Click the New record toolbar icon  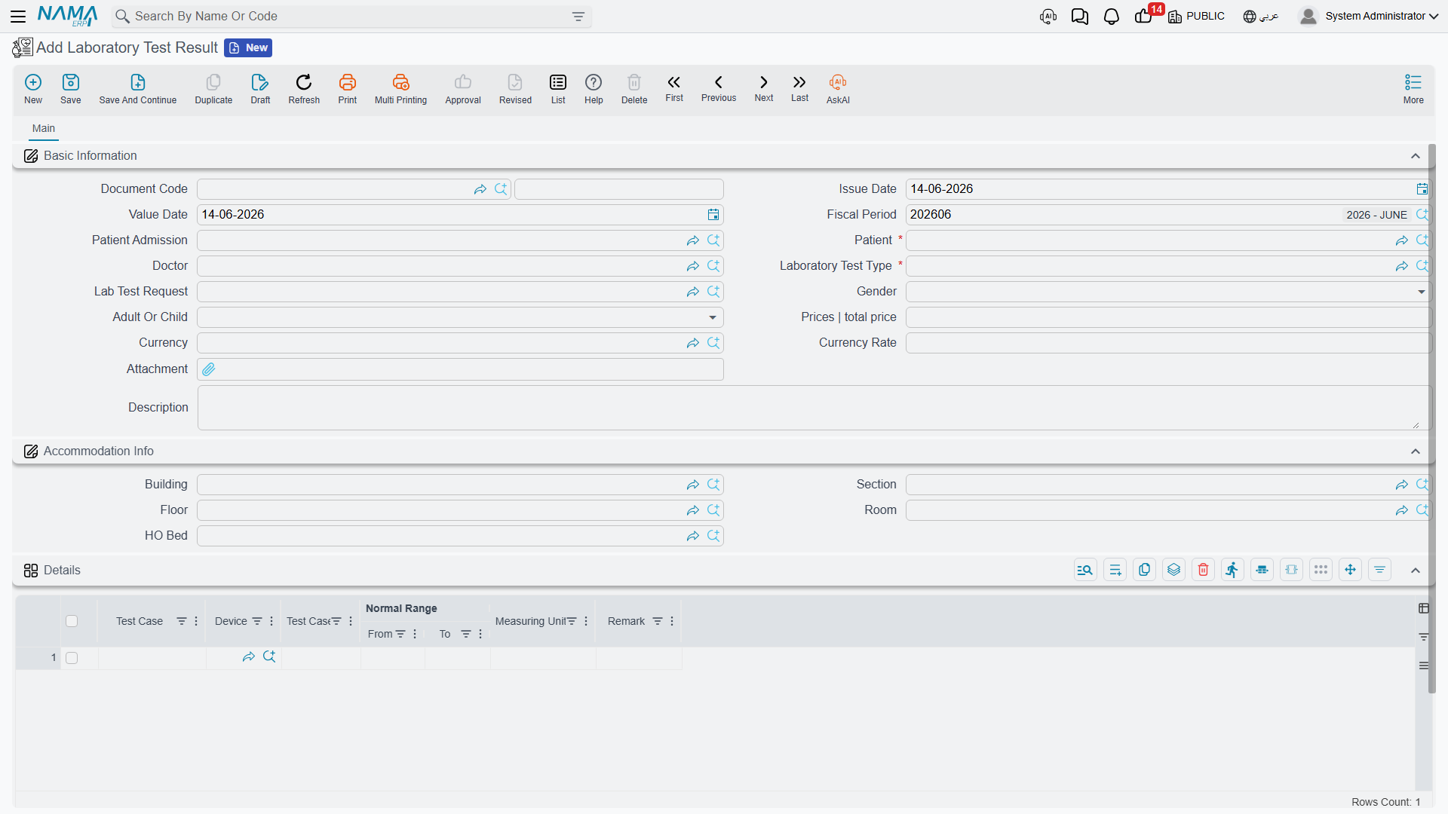tap(33, 82)
